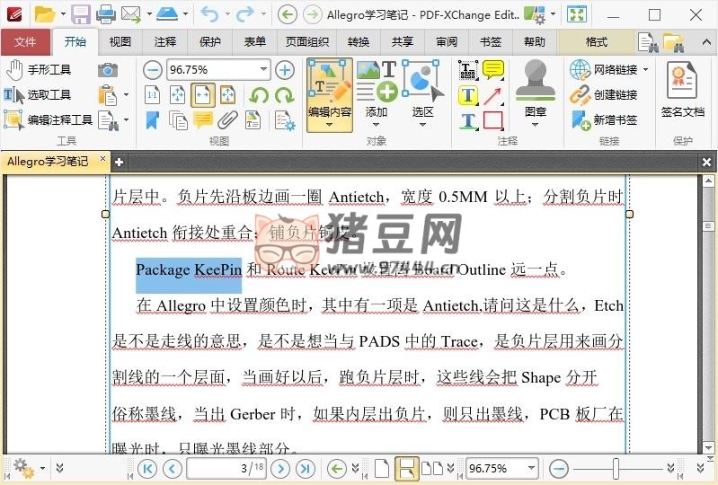Open the status bar zoom level dropdown

[532, 468]
